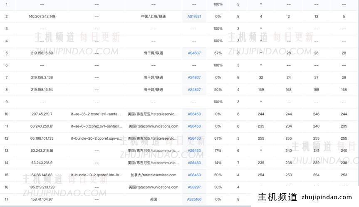The width and height of the screenshot is (359, 207).
Task: Select IP address 219.158.3.138
Action: 42,78
